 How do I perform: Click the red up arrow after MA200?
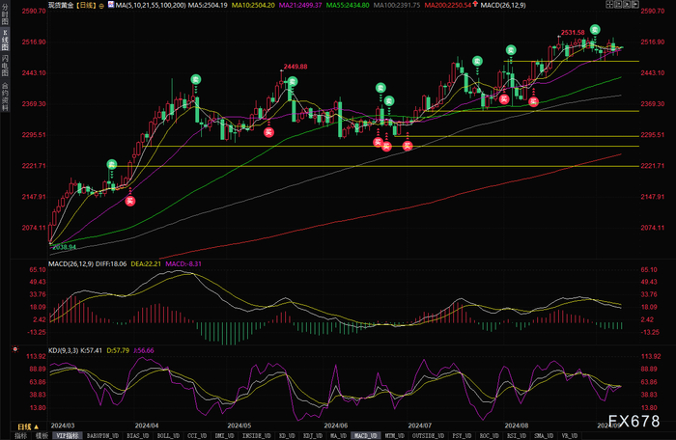tap(475, 4)
